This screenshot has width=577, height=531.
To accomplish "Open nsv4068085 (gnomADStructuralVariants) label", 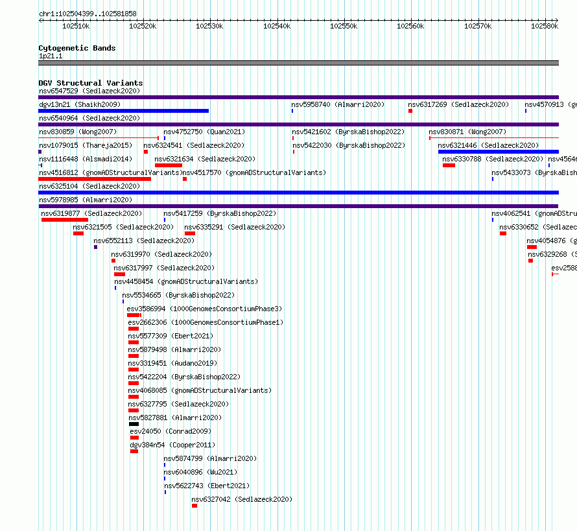I will pyautogui.click(x=200, y=390).
